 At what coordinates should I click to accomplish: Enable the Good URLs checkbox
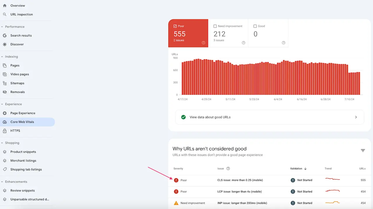(x=255, y=26)
